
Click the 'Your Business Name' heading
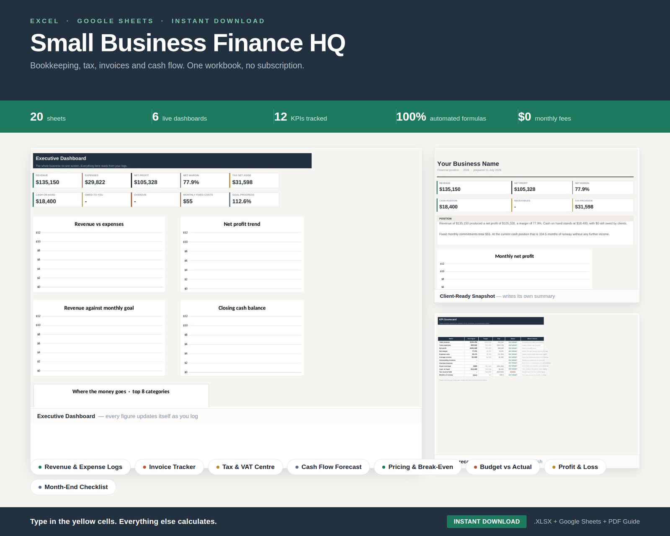coord(468,164)
